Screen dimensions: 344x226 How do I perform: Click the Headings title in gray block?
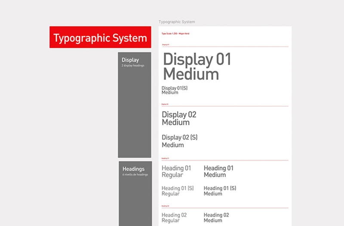pos(133,169)
